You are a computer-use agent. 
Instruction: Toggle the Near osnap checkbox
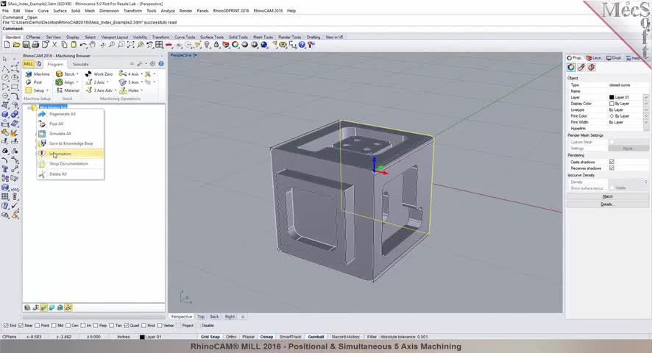21,326
